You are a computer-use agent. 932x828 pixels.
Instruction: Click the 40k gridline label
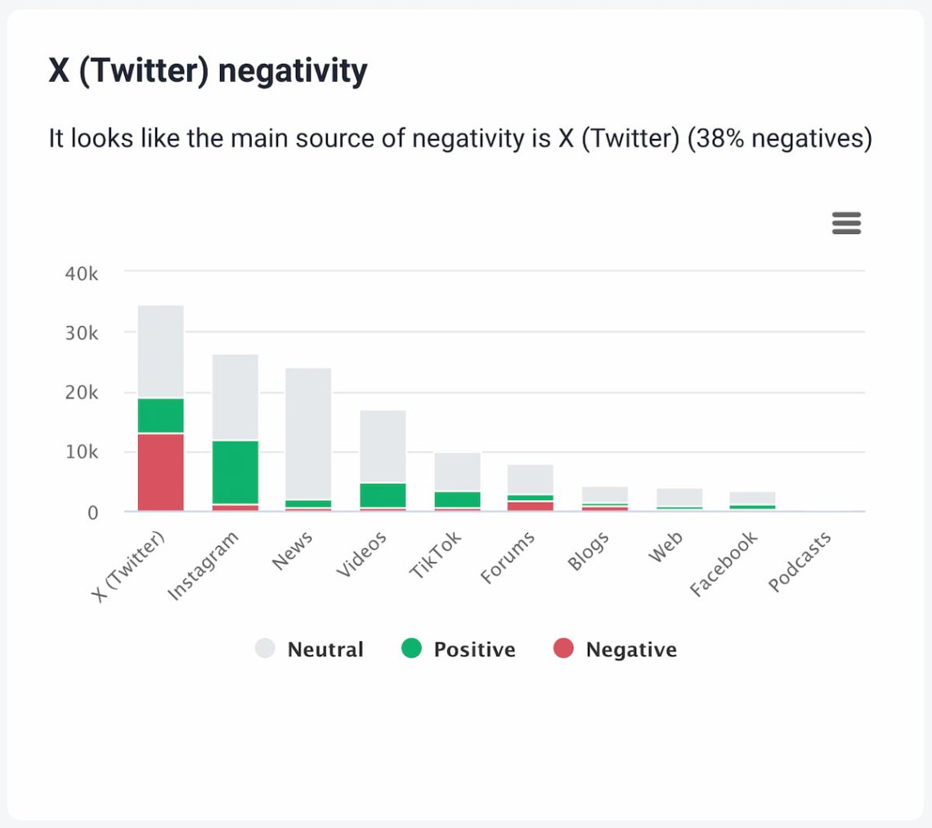pos(82,274)
